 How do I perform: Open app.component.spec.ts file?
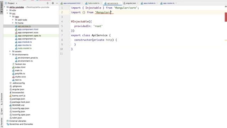[29, 36]
